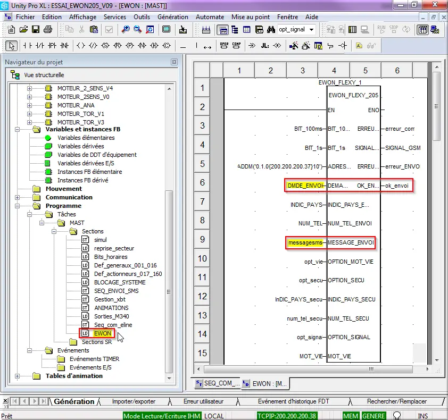
Task: Insert a halt (H) coil
Action: pos(154,46)
